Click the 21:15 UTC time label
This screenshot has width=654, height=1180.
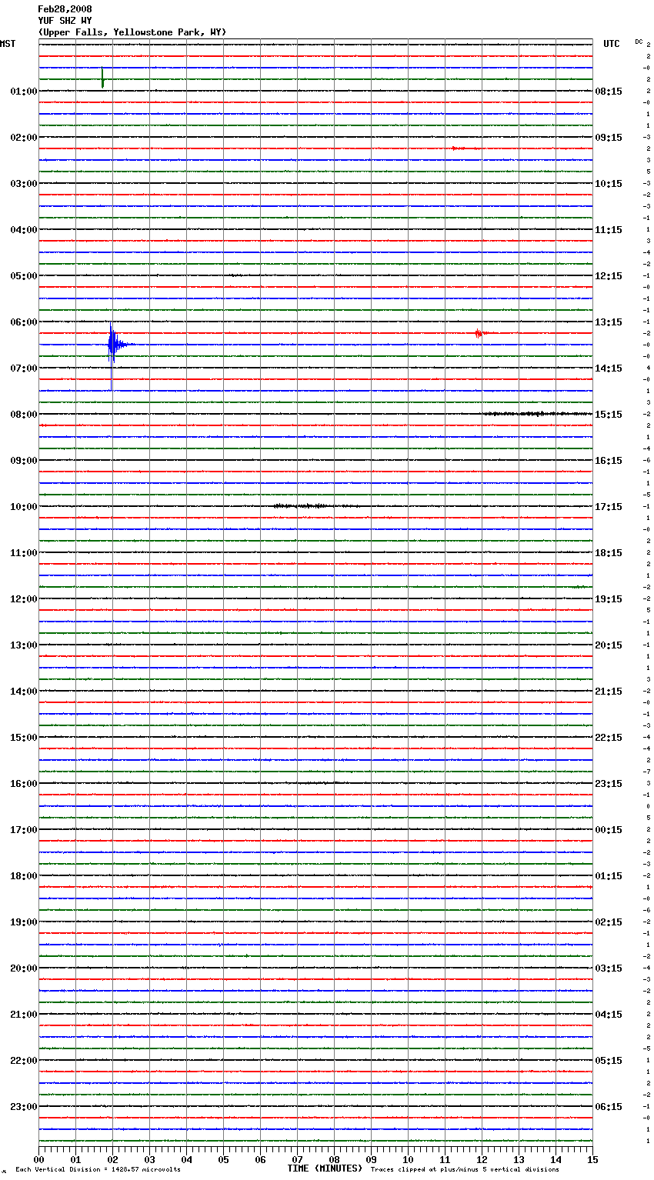tap(609, 692)
